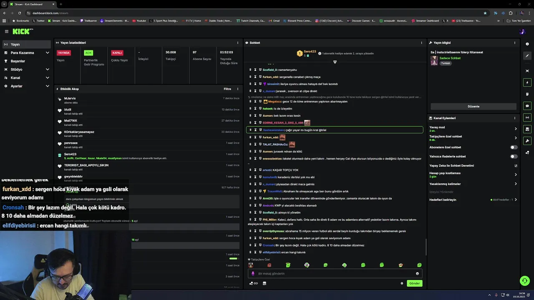This screenshot has height=300, width=534.
Task: Open Yayın bilgisi panel three-dot menu
Action: pyautogui.click(x=515, y=42)
